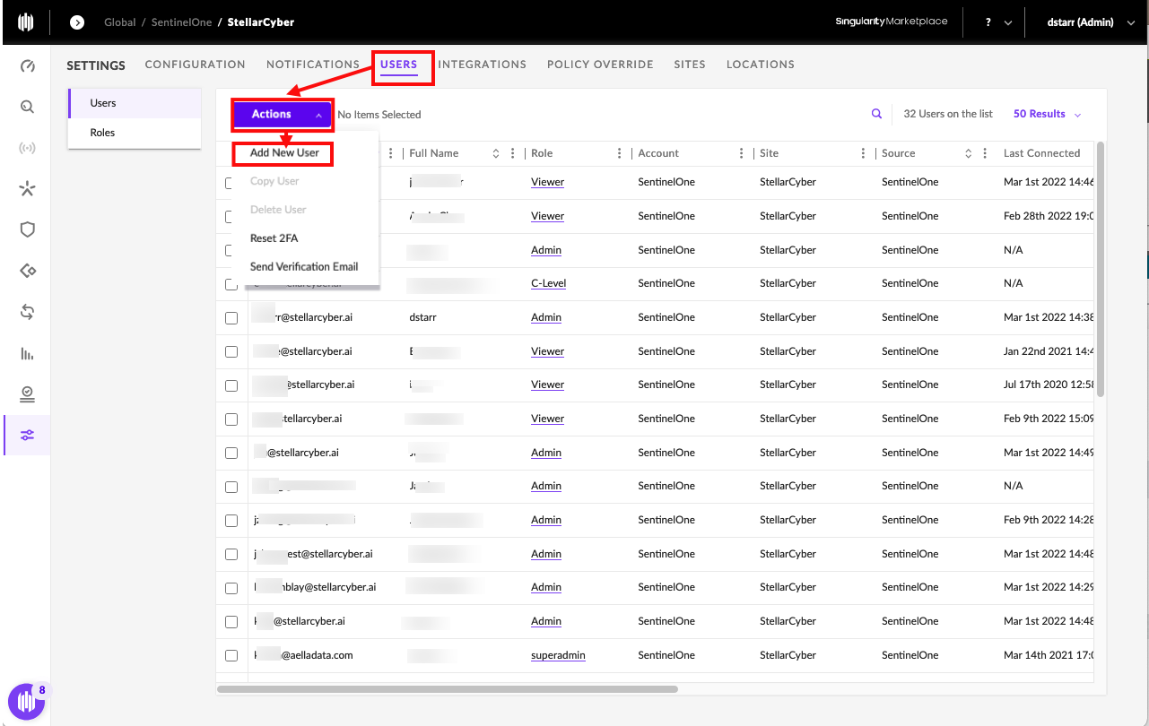
Task: Select the superadmin user row checkbox
Action: point(231,656)
